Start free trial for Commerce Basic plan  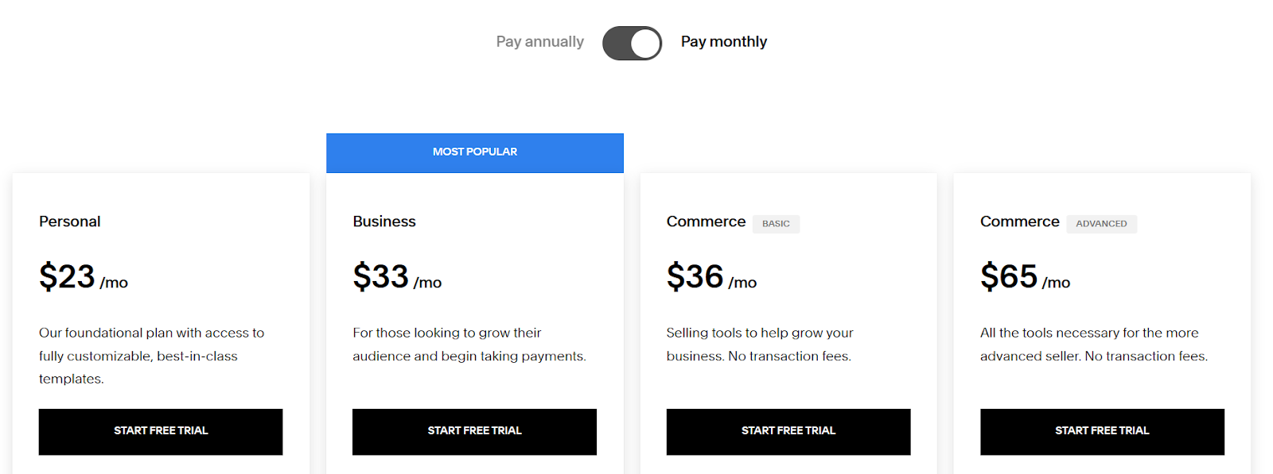tap(788, 432)
